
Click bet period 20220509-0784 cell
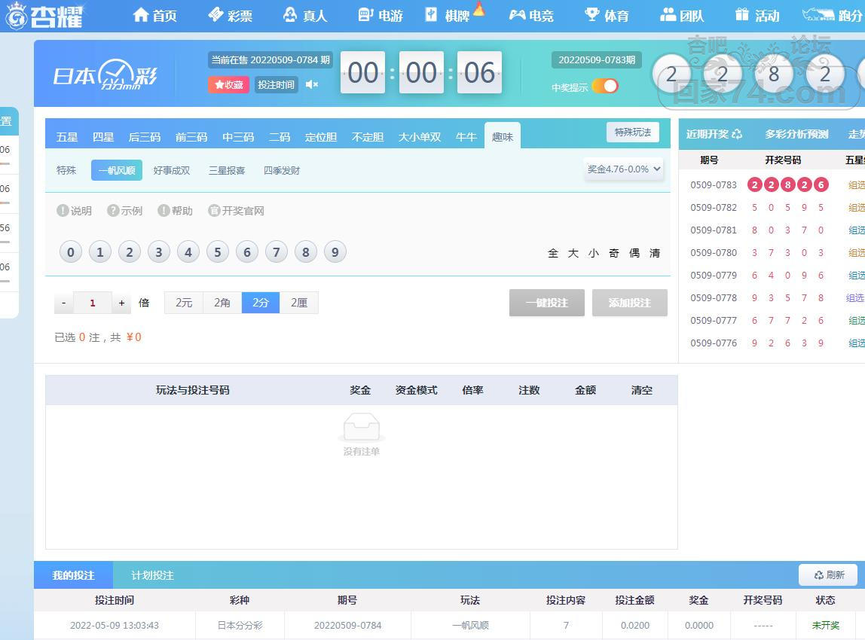(x=347, y=625)
